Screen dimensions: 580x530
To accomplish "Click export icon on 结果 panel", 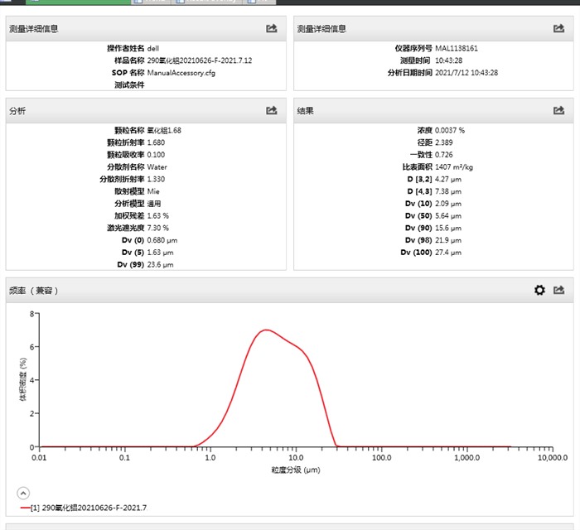I will (x=558, y=110).
